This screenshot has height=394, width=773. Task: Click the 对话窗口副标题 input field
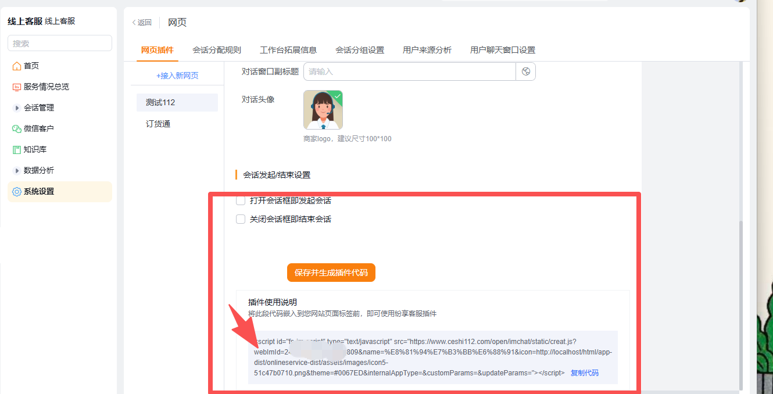pyautogui.click(x=410, y=71)
